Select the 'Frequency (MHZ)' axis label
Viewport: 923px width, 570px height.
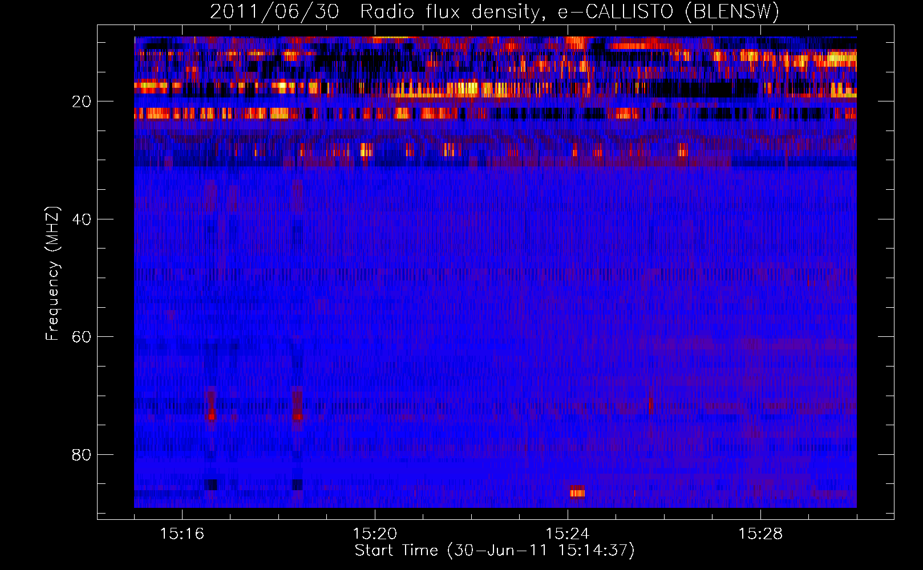[52, 274]
